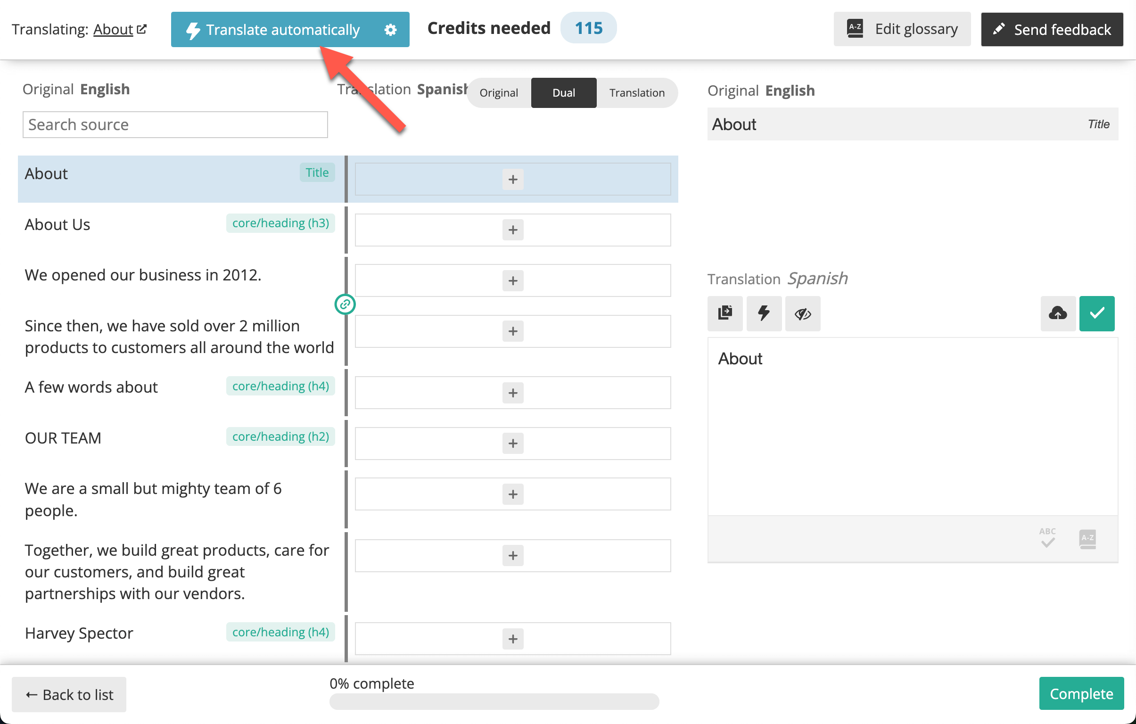Select the About title source row
Screen dimensions: 1136x724
tap(181, 179)
